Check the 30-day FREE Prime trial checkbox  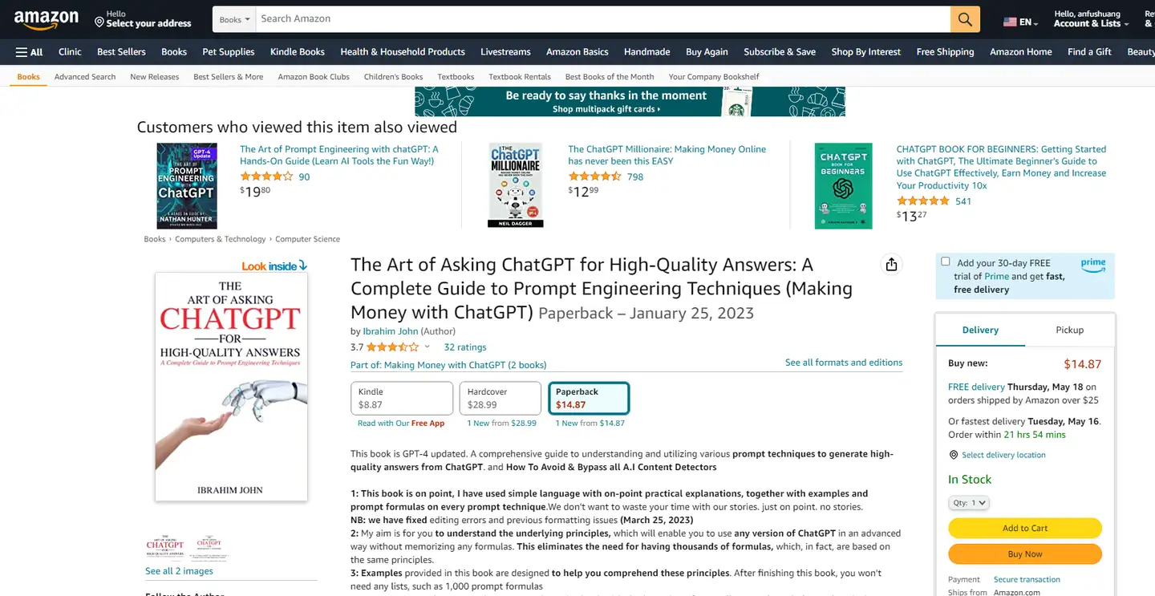[946, 262]
